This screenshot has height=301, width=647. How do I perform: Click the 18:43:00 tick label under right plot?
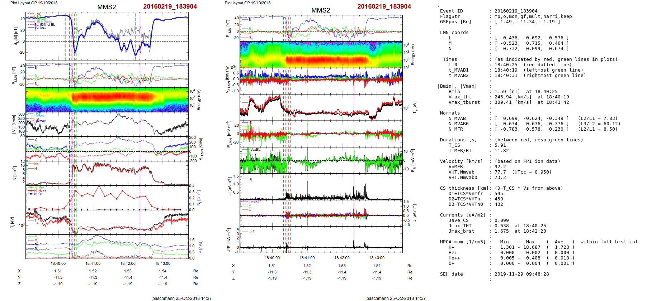tap(377, 258)
